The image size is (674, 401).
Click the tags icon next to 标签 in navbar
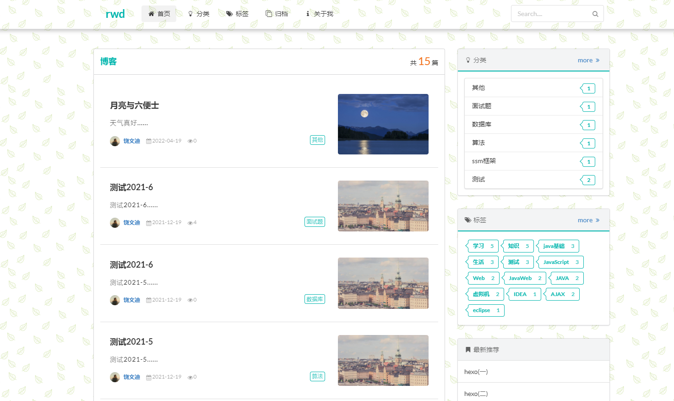click(229, 14)
